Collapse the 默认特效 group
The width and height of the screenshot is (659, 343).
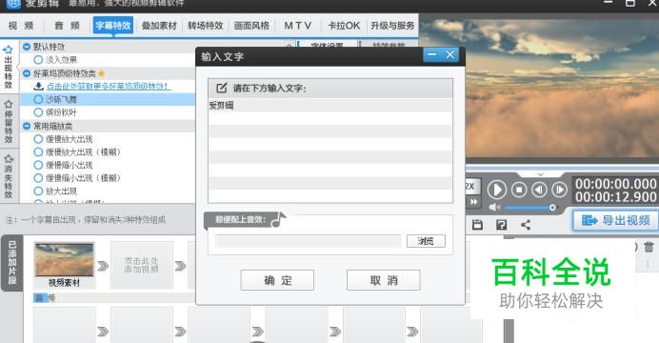tap(27, 47)
